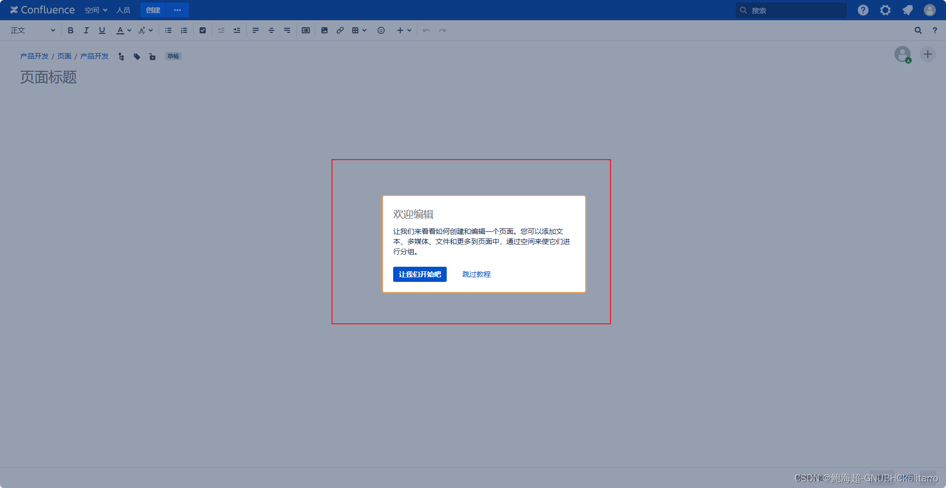
Task: Click the page labels tag icon
Action: tap(136, 57)
